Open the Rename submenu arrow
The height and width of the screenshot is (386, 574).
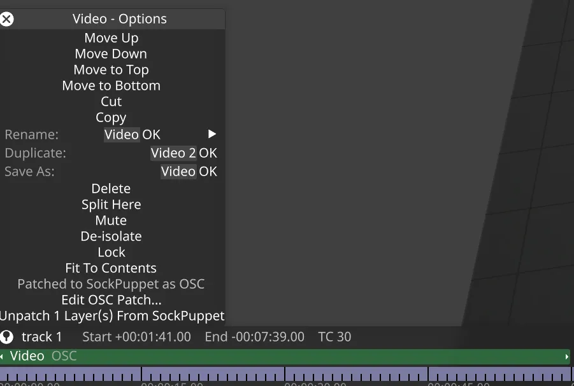point(211,134)
